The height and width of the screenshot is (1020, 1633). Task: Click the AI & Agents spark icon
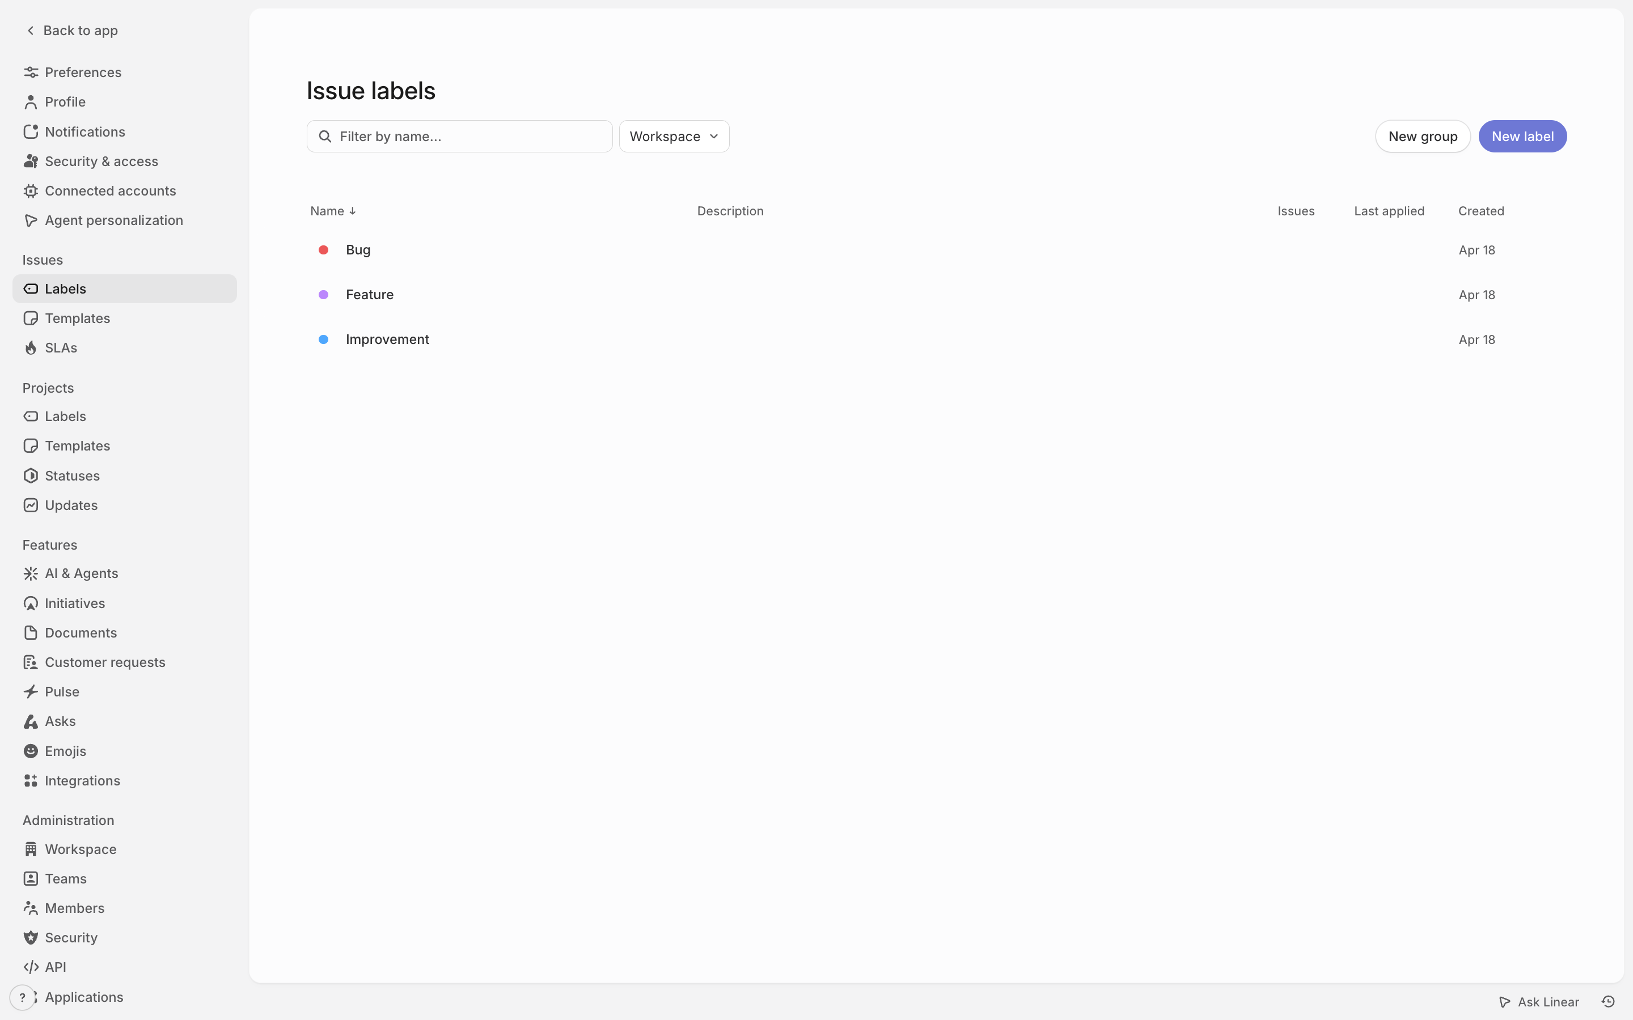click(31, 573)
